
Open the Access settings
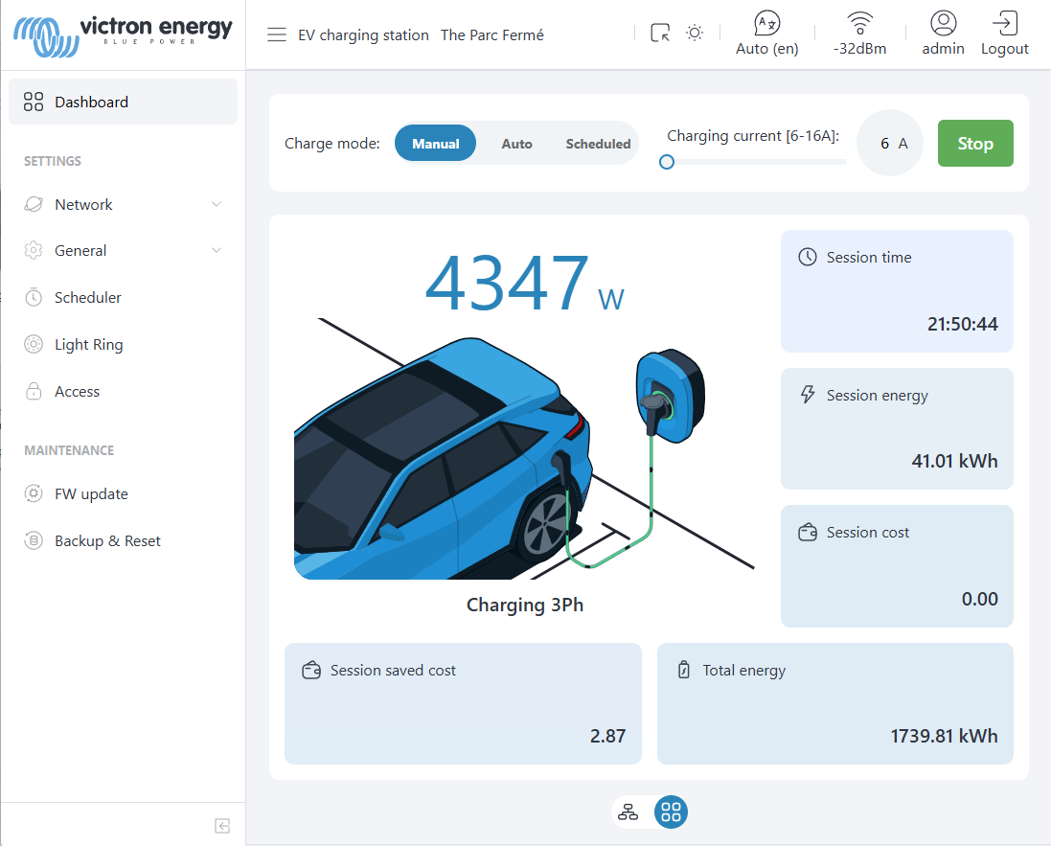[124, 391]
